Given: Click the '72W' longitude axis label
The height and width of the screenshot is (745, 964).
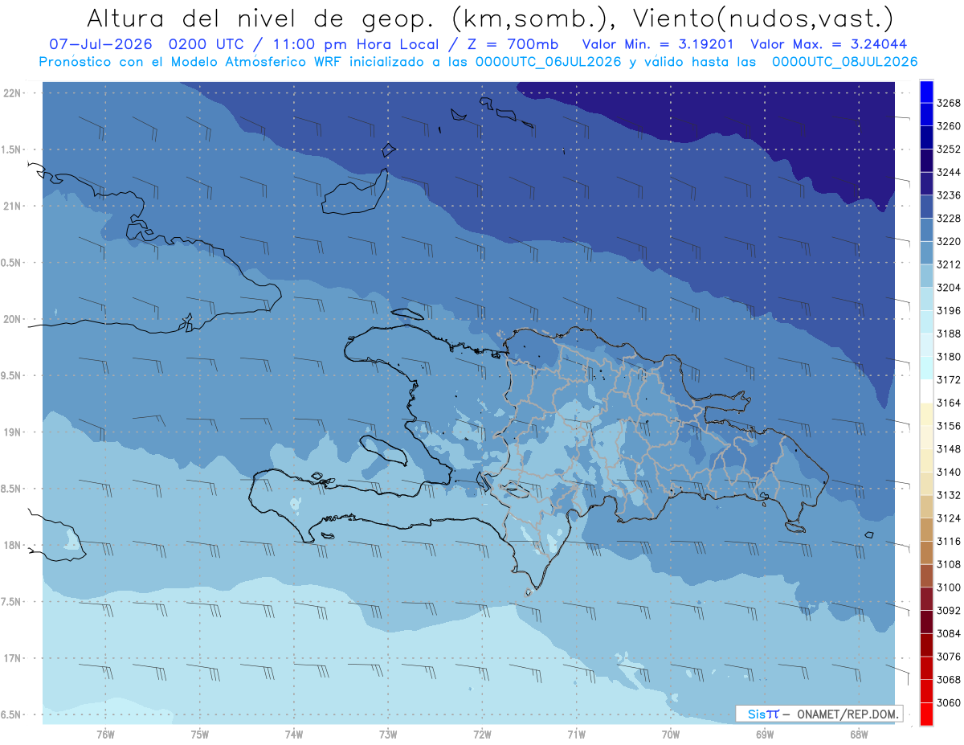Looking at the screenshot, I should click(x=483, y=735).
